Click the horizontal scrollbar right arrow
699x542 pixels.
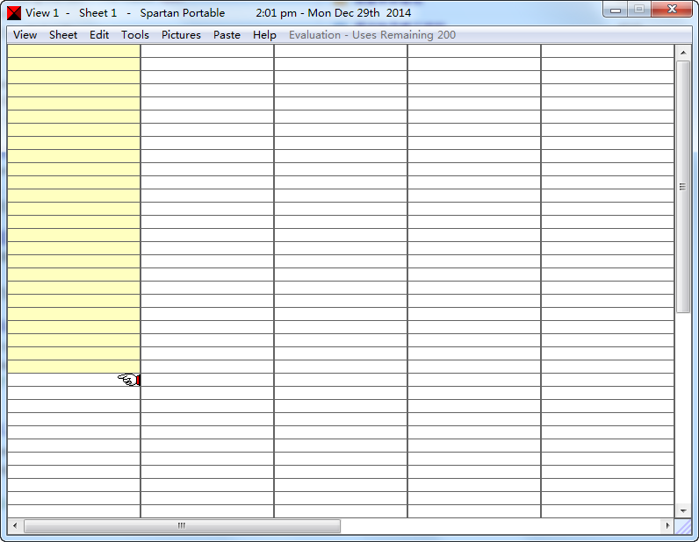pos(667,525)
